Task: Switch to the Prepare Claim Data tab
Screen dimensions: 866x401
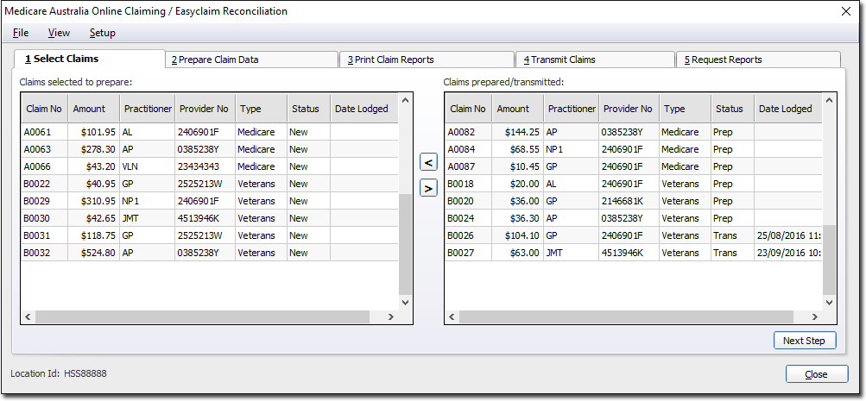Action: [250, 60]
